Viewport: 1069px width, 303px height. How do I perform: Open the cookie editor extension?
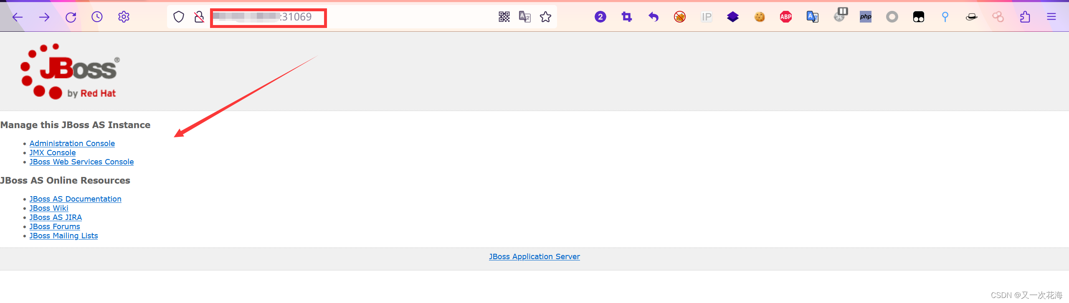click(760, 17)
